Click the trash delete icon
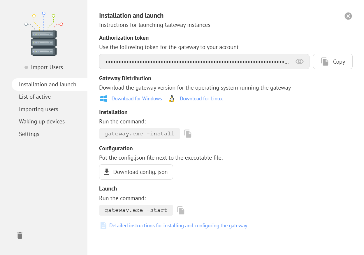The image size is (364, 255). [x=20, y=235]
